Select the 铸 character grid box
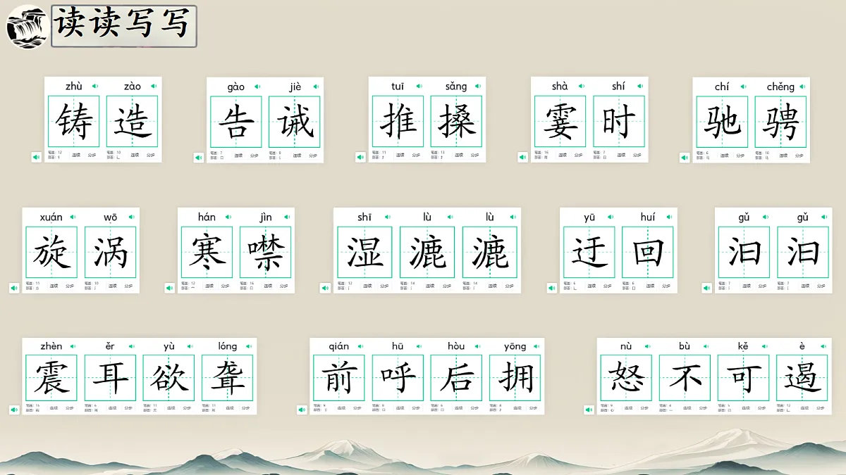Viewport: 846px width, 475px height. click(x=74, y=121)
